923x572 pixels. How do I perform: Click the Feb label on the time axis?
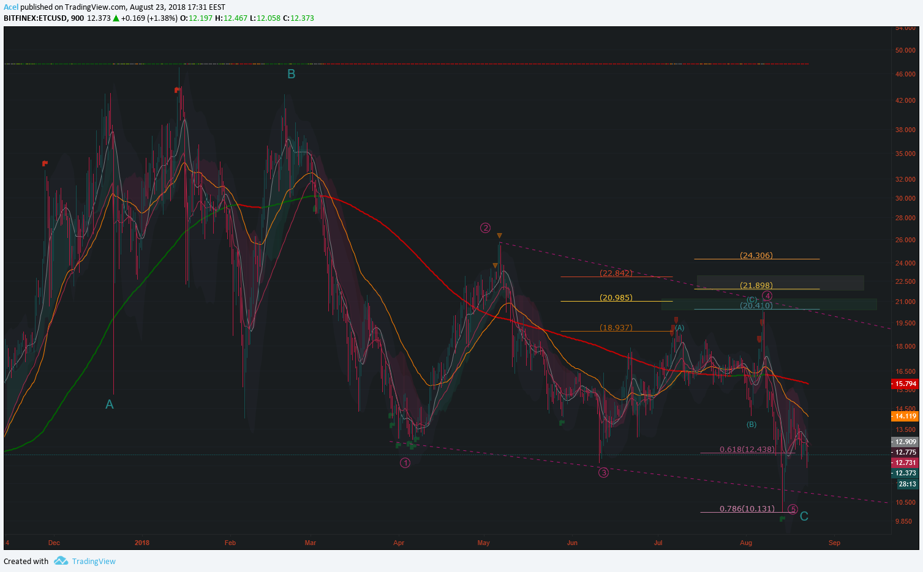click(230, 543)
